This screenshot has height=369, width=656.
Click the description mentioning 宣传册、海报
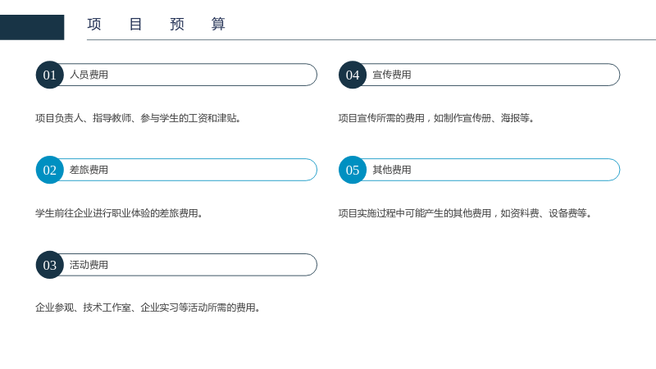tap(436, 118)
